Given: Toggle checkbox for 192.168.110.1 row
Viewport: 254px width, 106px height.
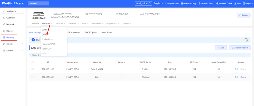Looking at the screenshot, I should [x=33, y=69].
